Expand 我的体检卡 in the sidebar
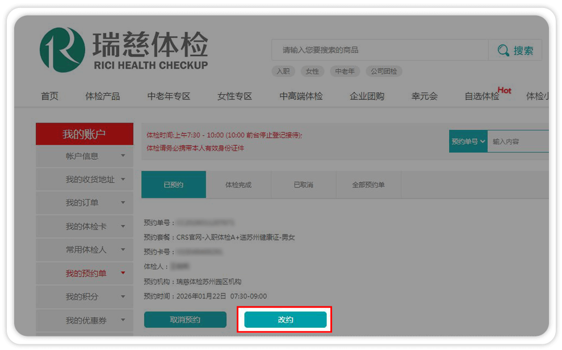Viewport: 562px width, 350px height. [x=85, y=226]
